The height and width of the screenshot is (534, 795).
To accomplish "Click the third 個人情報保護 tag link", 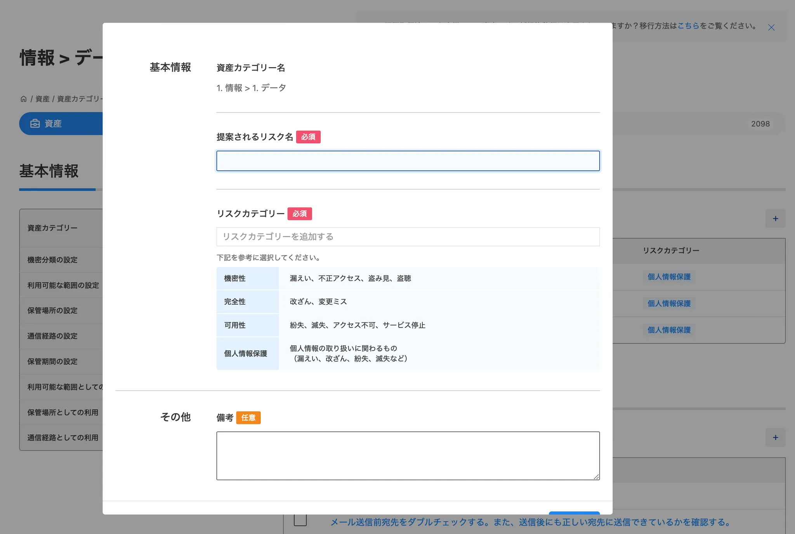I will click(669, 330).
